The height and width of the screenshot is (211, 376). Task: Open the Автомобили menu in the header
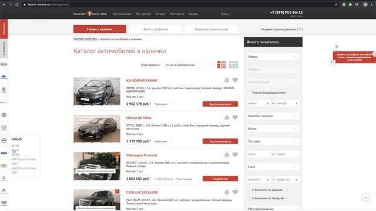122,14
